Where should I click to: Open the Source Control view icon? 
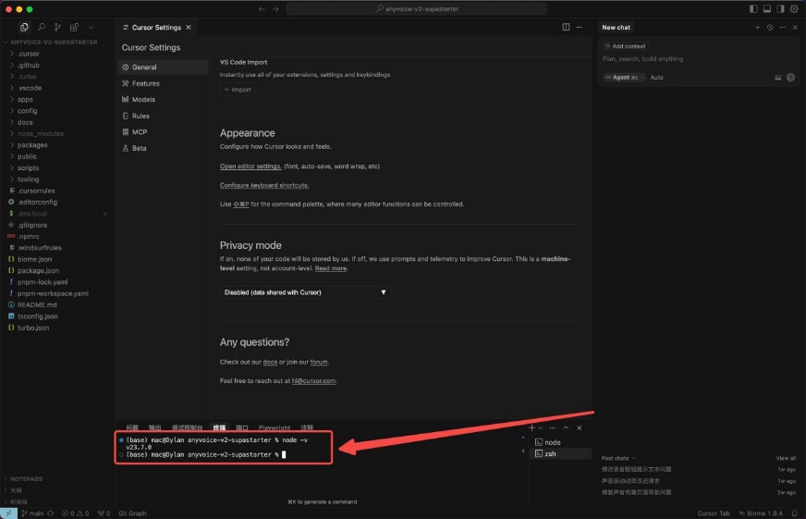point(58,28)
